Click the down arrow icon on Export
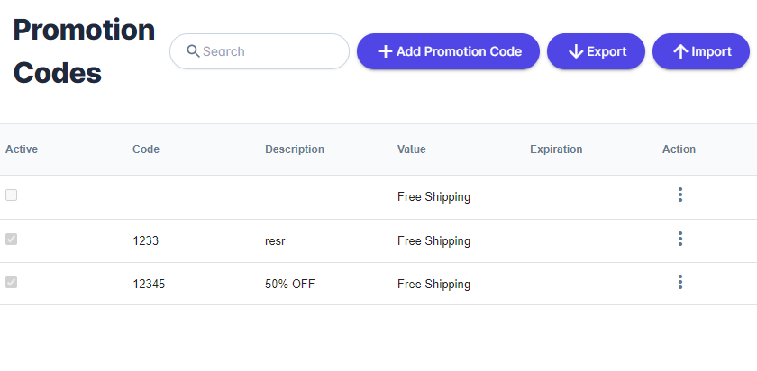757x371 pixels. click(x=576, y=51)
